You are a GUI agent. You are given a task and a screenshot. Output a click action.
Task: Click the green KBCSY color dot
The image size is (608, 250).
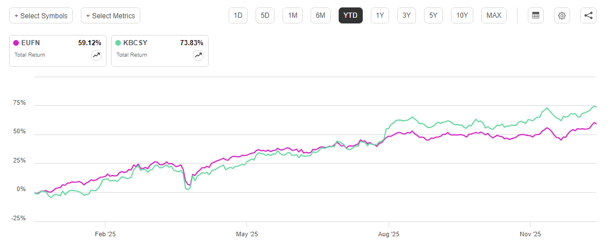(x=119, y=42)
